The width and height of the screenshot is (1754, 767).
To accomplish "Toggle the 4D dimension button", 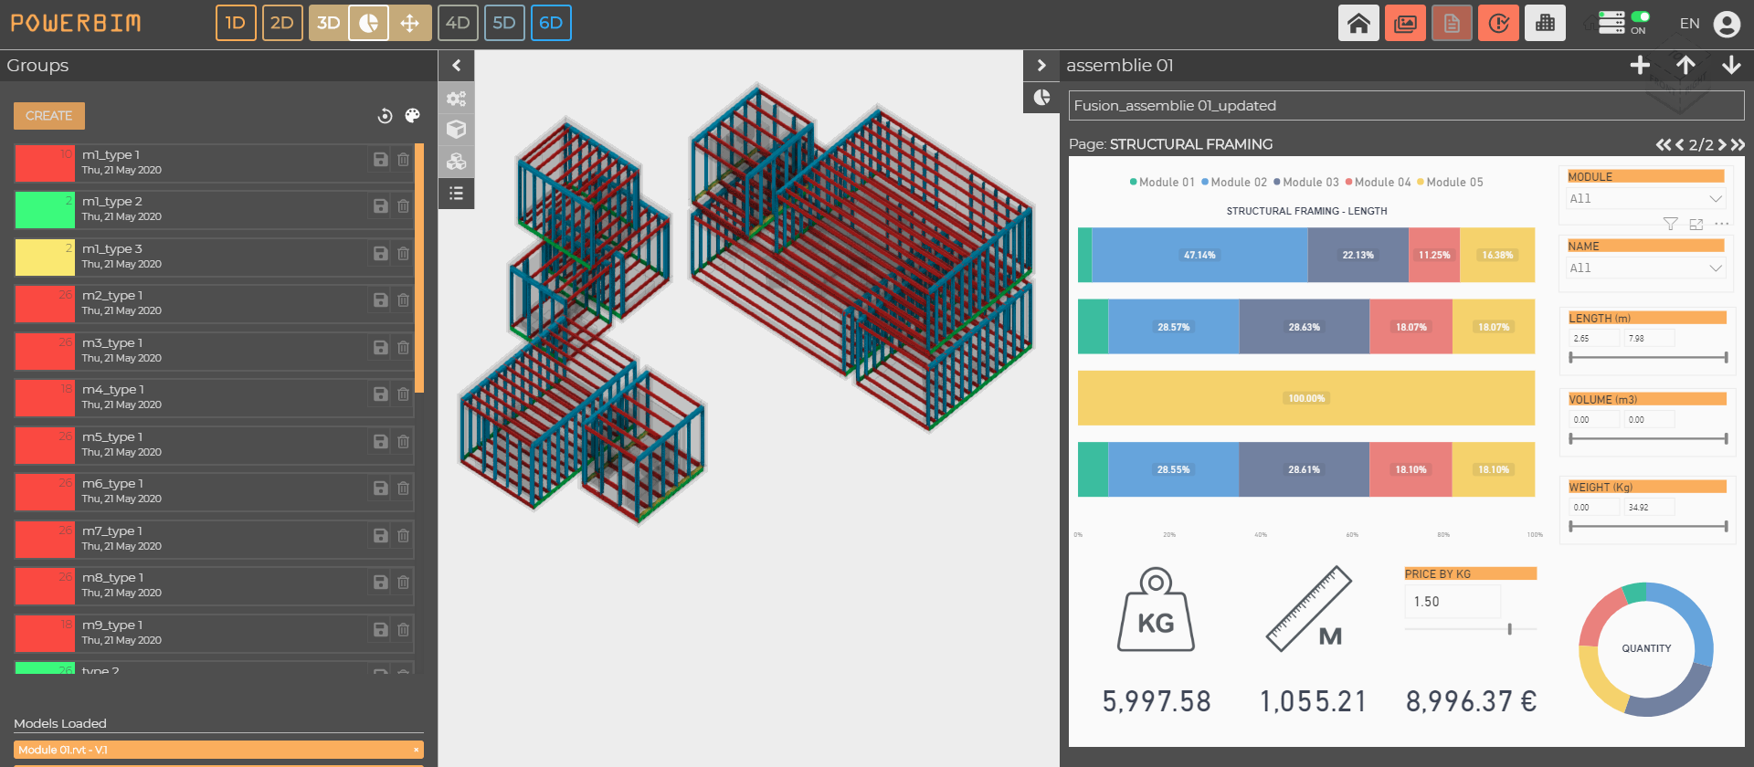I will tap(458, 23).
